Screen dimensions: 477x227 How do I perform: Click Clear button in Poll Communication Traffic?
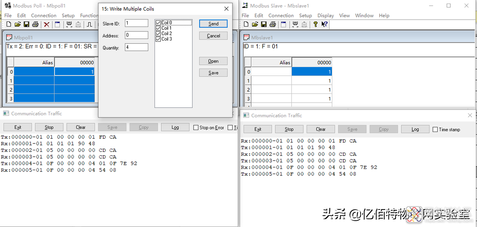coord(81,127)
